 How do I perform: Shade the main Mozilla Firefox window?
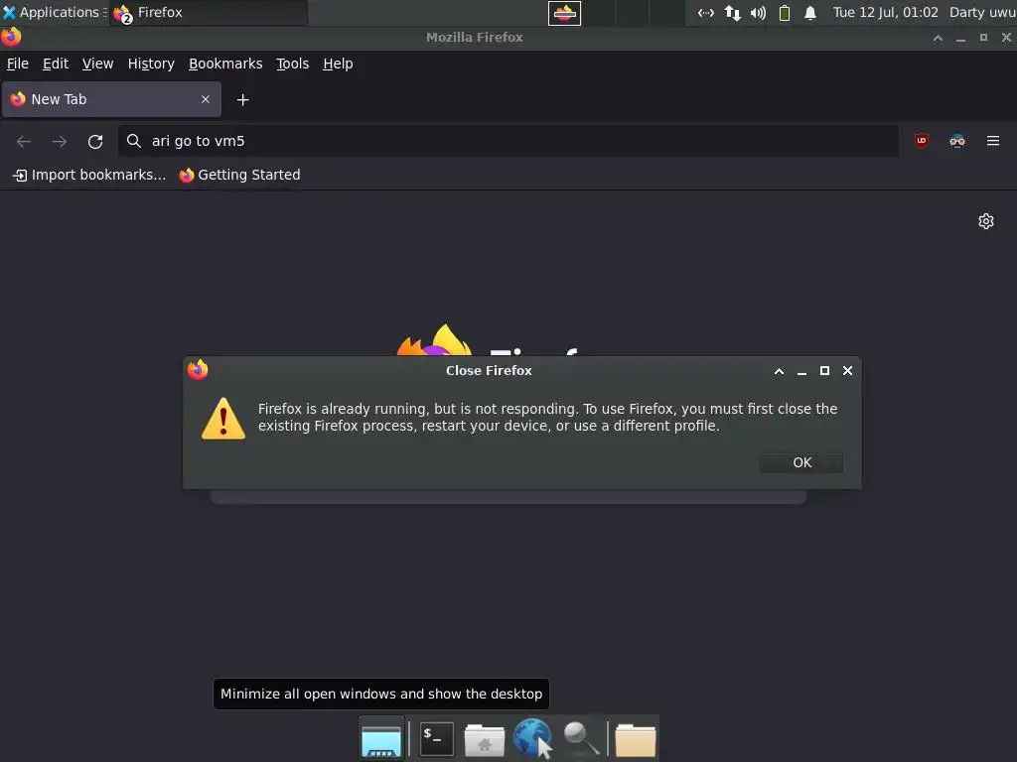(938, 38)
